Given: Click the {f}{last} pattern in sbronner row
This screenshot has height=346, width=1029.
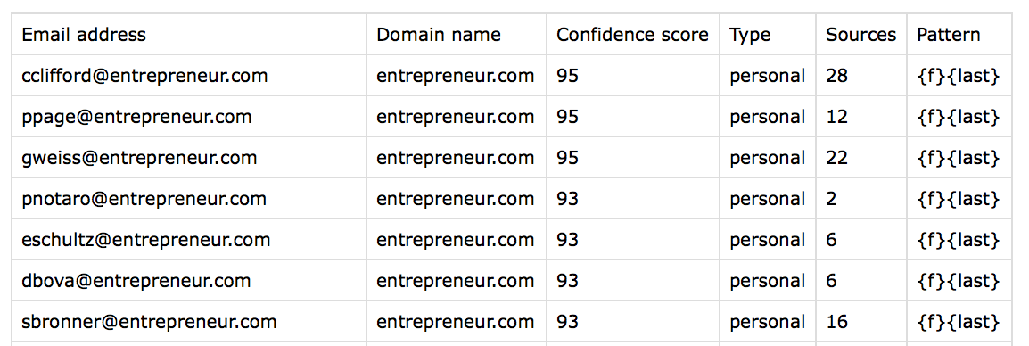Looking at the screenshot, I should tap(959, 322).
